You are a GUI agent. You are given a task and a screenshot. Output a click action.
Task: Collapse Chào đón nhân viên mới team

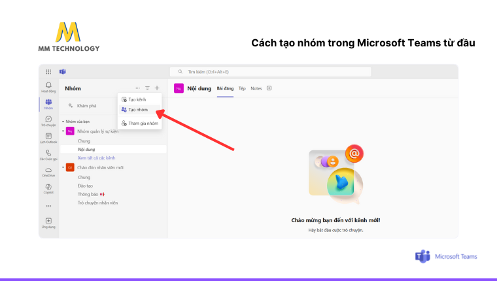tap(63, 167)
